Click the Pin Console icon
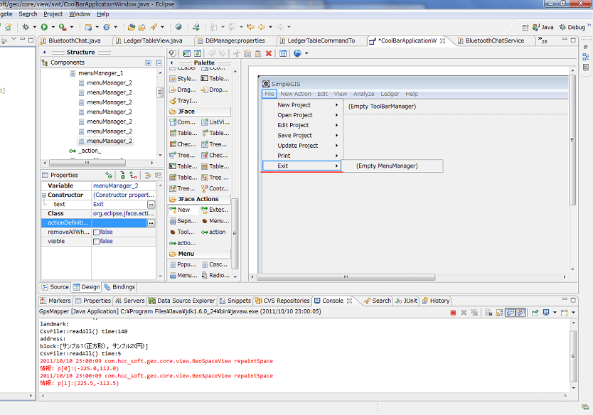 click(535, 313)
